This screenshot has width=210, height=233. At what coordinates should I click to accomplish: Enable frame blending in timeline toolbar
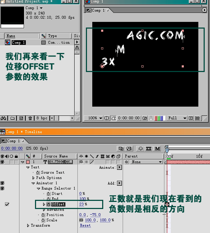click(148, 149)
